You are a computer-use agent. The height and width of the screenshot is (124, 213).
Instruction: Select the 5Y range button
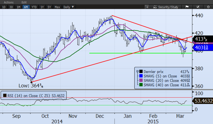[49, 7]
